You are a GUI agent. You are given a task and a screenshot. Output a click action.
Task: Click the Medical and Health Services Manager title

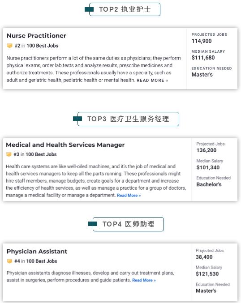(65, 145)
